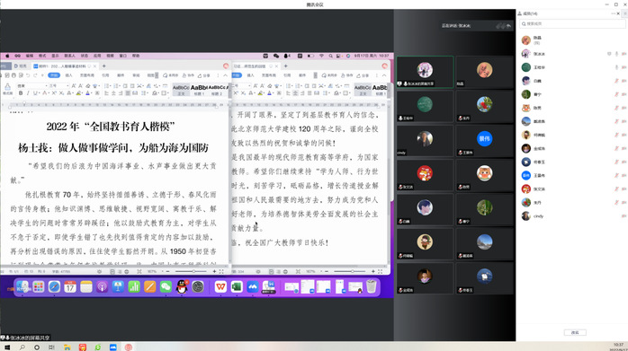Expand numbered list arrow in left window
The image size is (628, 351).
[120, 86]
